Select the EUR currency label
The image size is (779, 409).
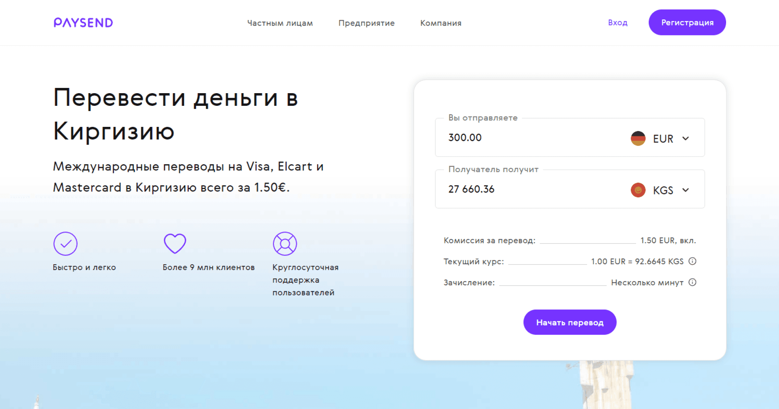point(663,139)
